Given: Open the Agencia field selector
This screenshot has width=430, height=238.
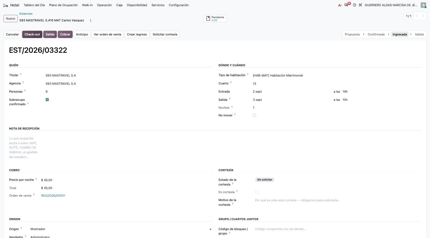Looking at the screenshot, I should pyautogui.click(x=129, y=84).
